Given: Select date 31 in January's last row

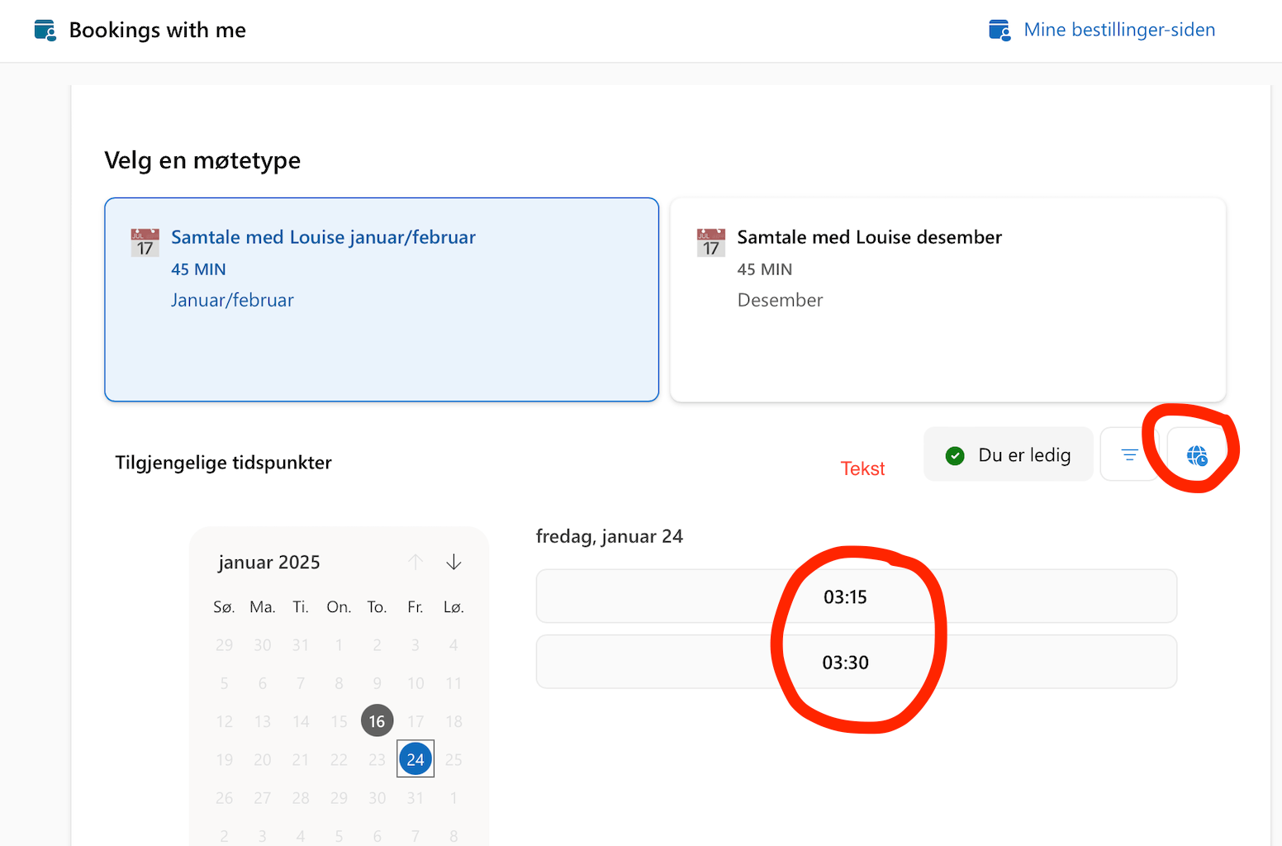Looking at the screenshot, I should tap(415, 798).
